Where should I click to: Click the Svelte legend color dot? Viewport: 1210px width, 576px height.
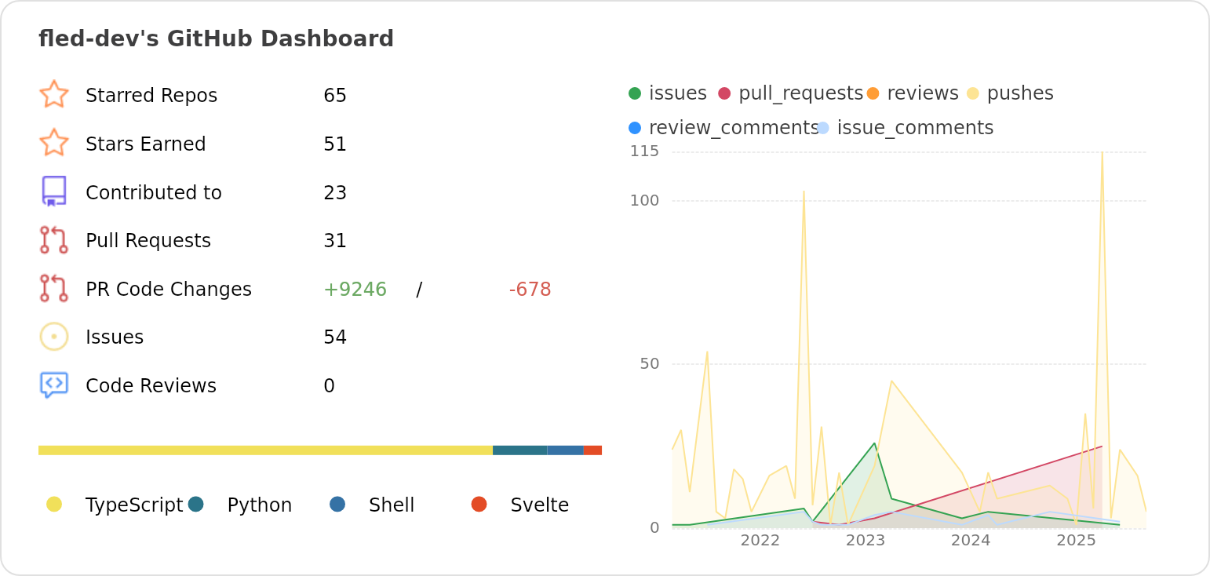(479, 505)
